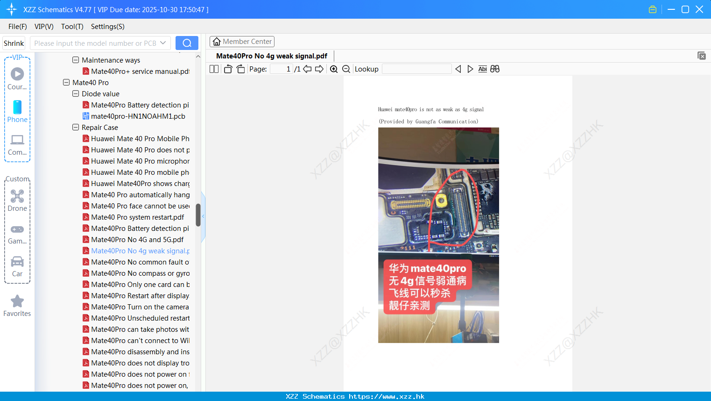The image size is (711, 401).
Task: Rotate page counterclockwise
Action: pyautogui.click(x=228, y=69)
